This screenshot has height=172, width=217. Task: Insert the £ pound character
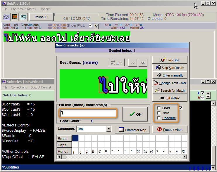coord(94,152)
